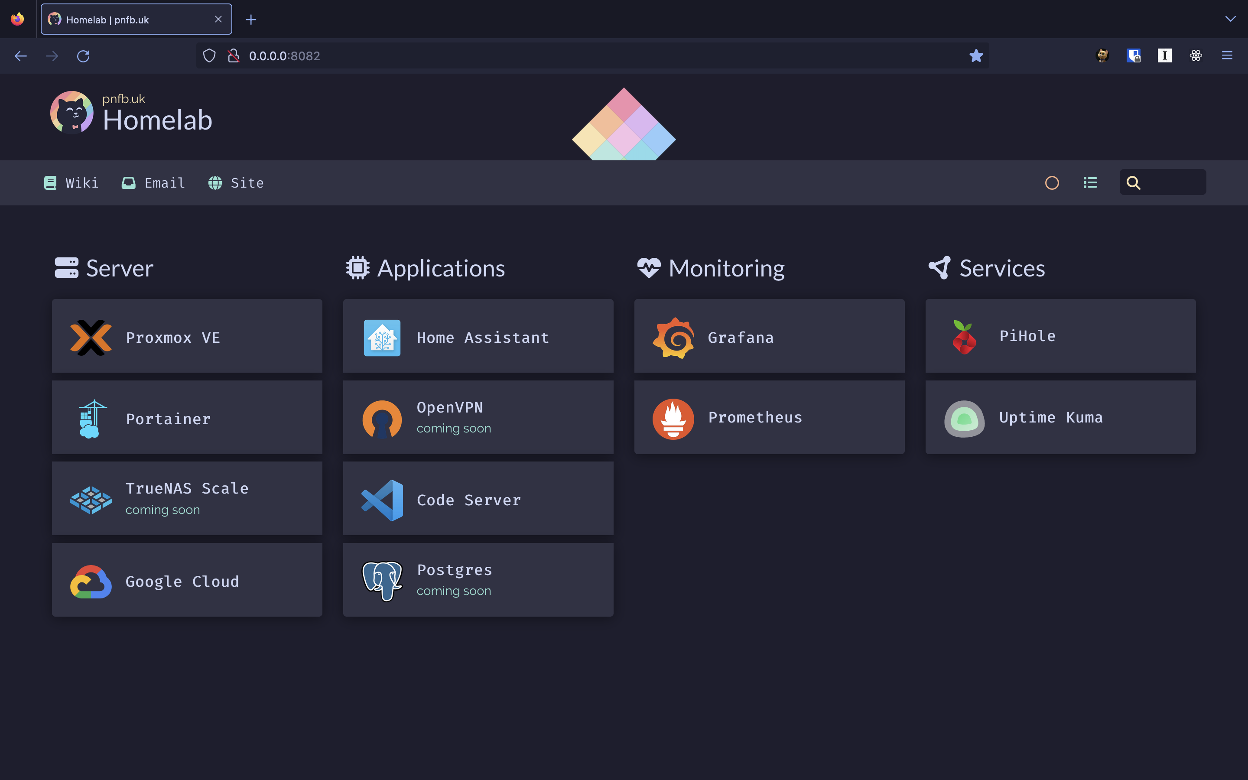Go to the Email link
Image resolution: width=1248 pixels, height=780 pixels.
(x=153, y=182)
